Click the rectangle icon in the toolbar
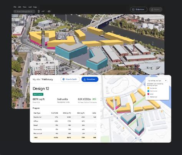This screenshot has height=155, width=182. 49,12
